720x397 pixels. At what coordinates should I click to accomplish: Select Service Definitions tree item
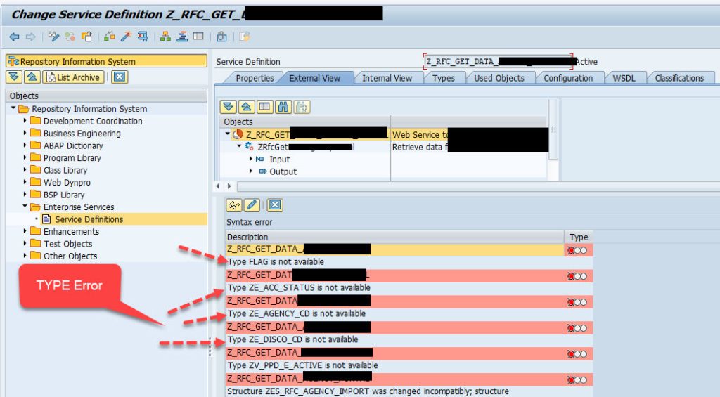(x=89, y=219)
